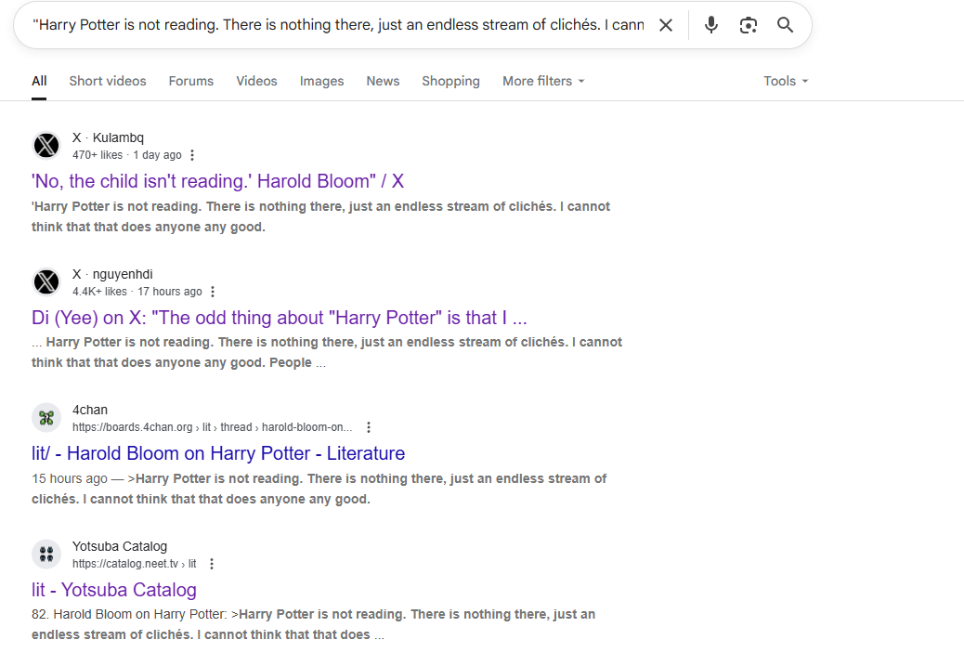Switch to the Videos tab
The height and width of the screenshot is (653, 964).
(256, 81)
